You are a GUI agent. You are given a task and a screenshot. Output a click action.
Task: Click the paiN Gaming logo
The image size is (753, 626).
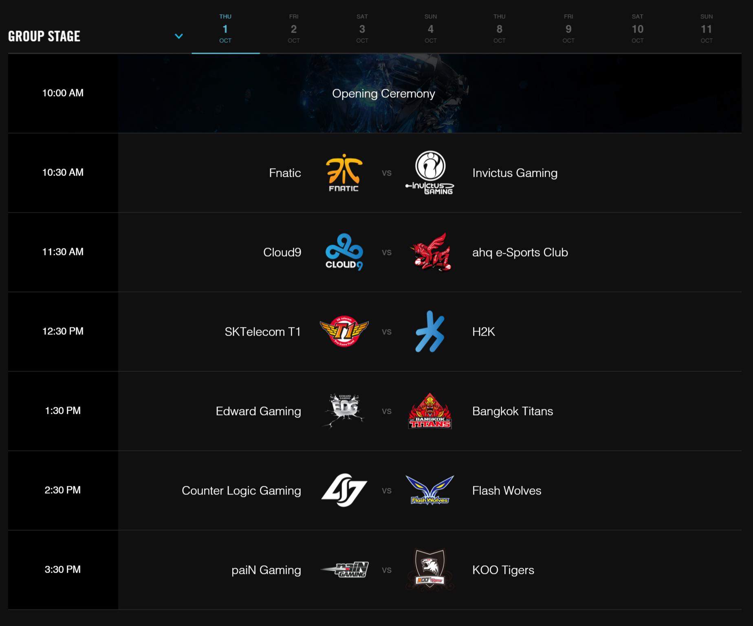tap(344, 569)
